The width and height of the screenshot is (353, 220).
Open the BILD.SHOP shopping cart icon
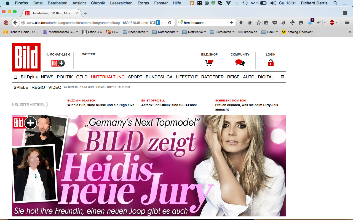click(209, 63)
